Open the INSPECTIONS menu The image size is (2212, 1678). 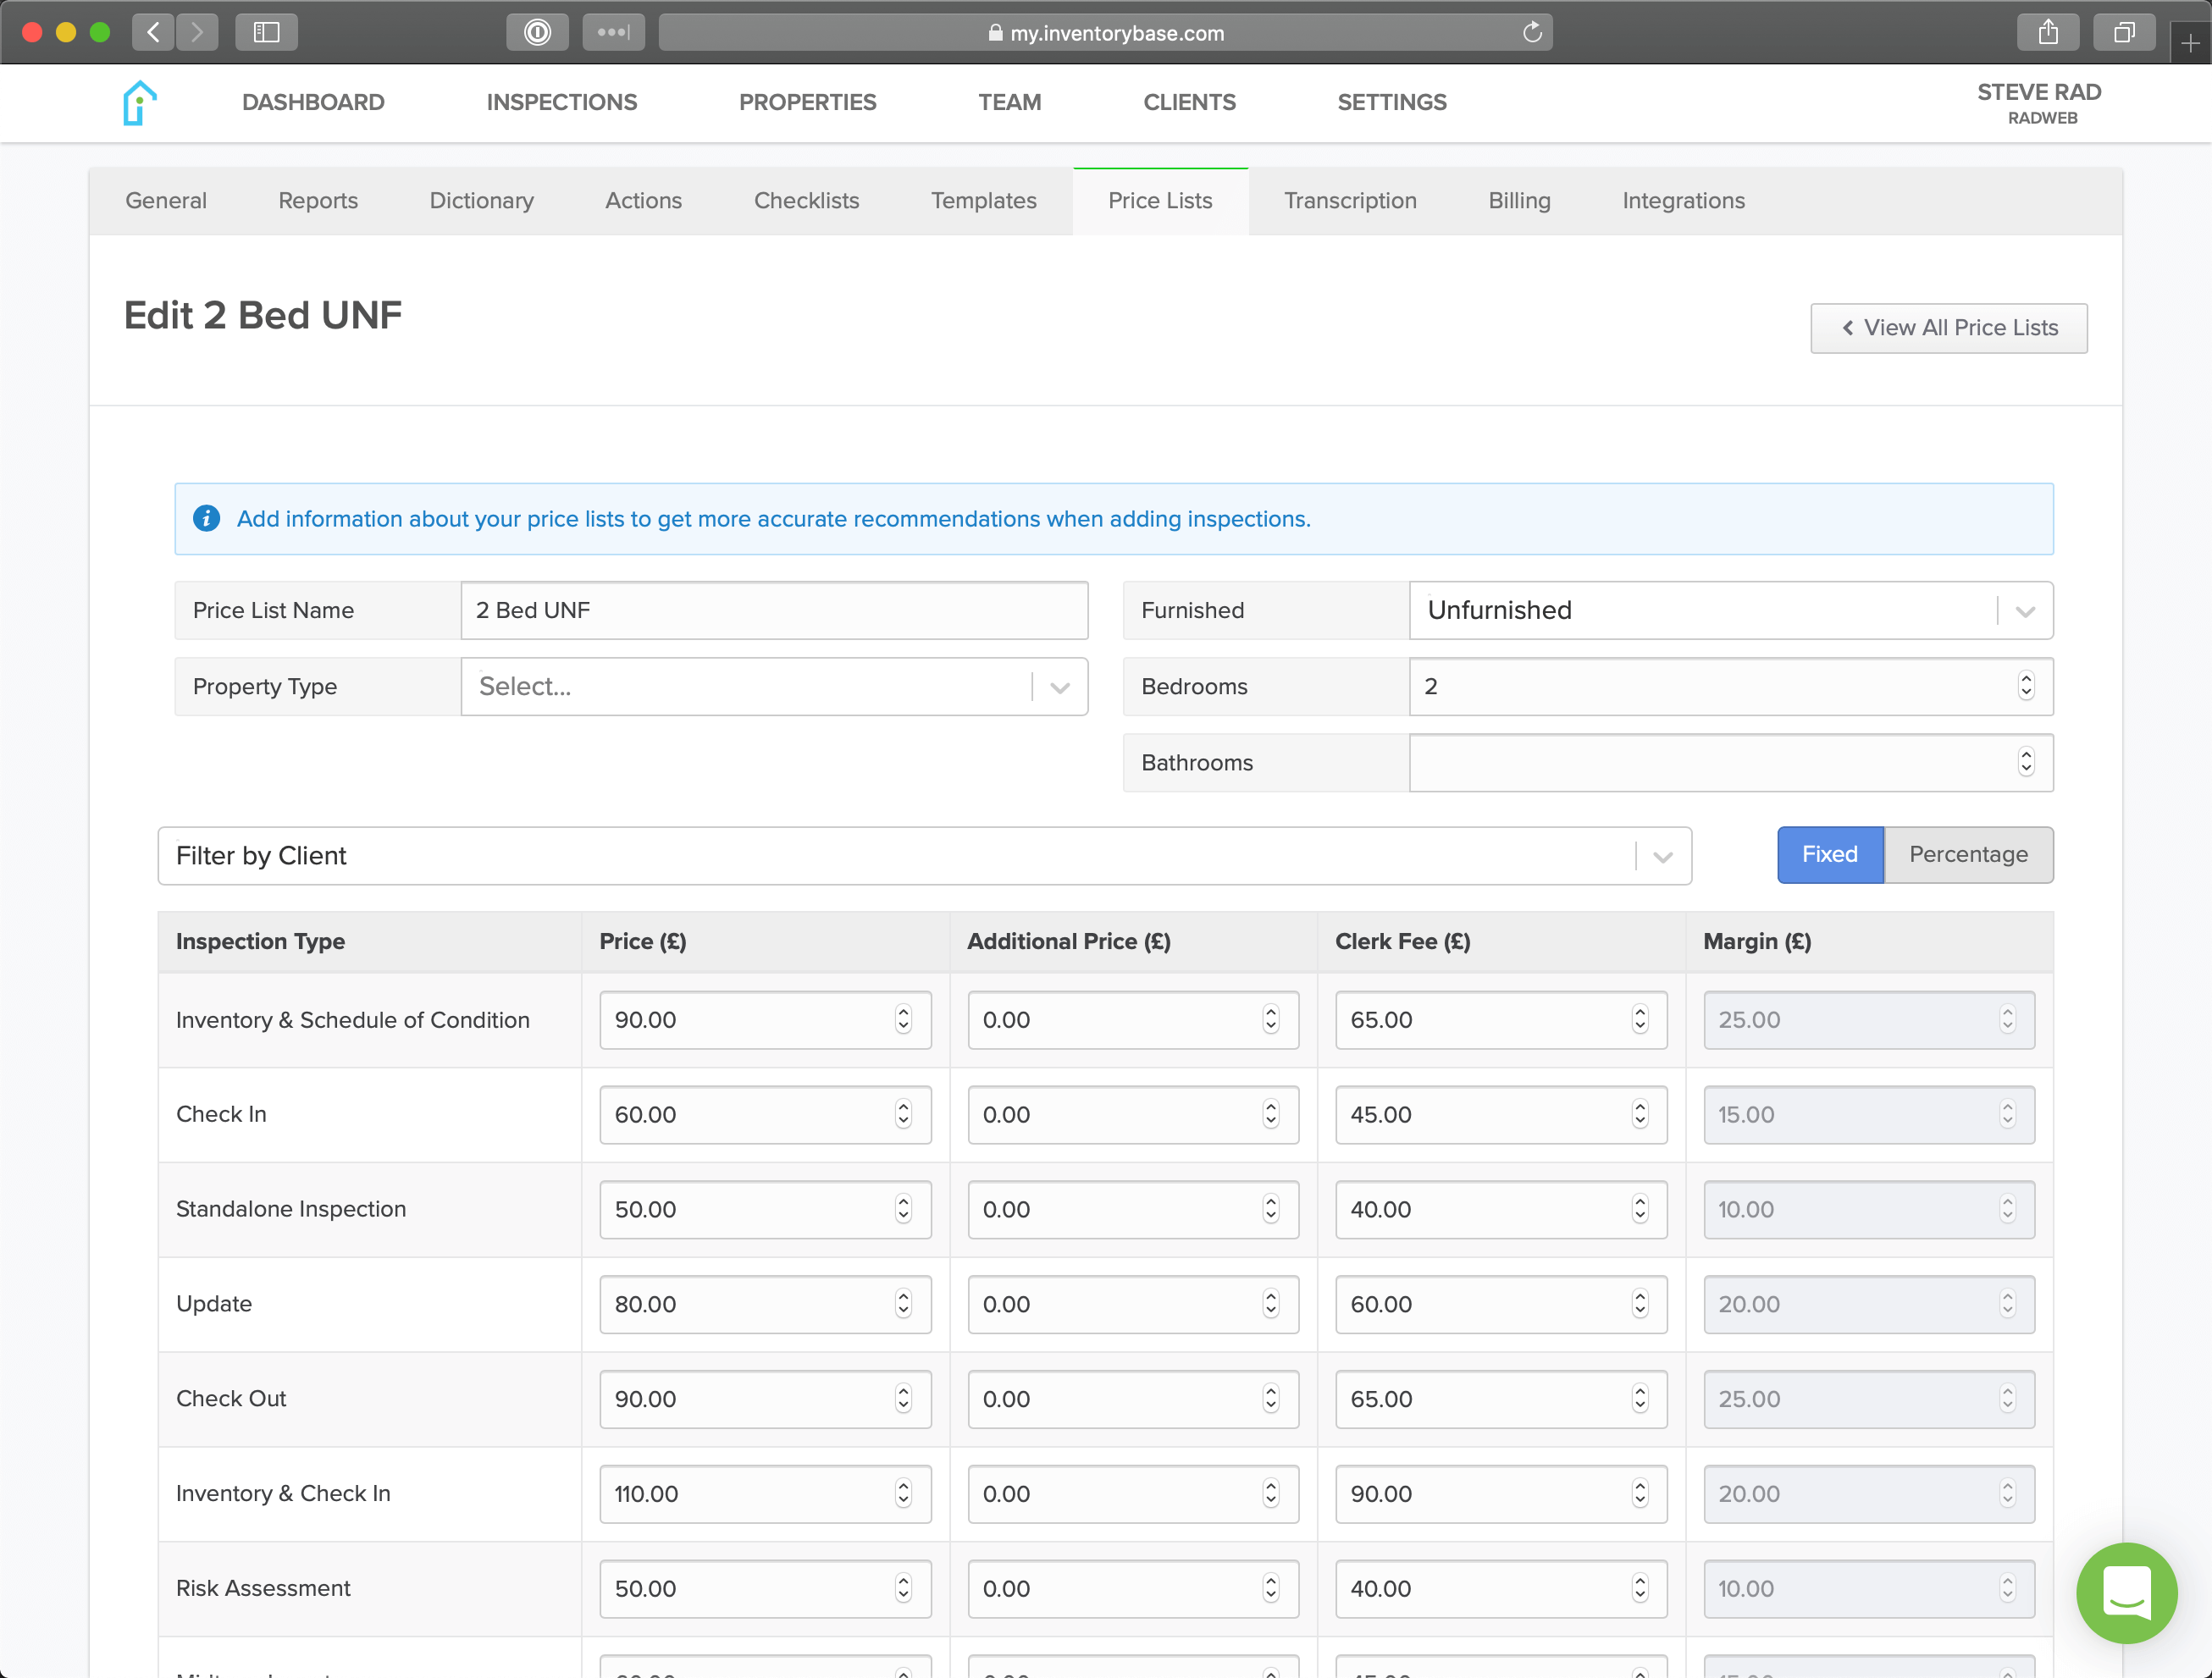point(561,102)
